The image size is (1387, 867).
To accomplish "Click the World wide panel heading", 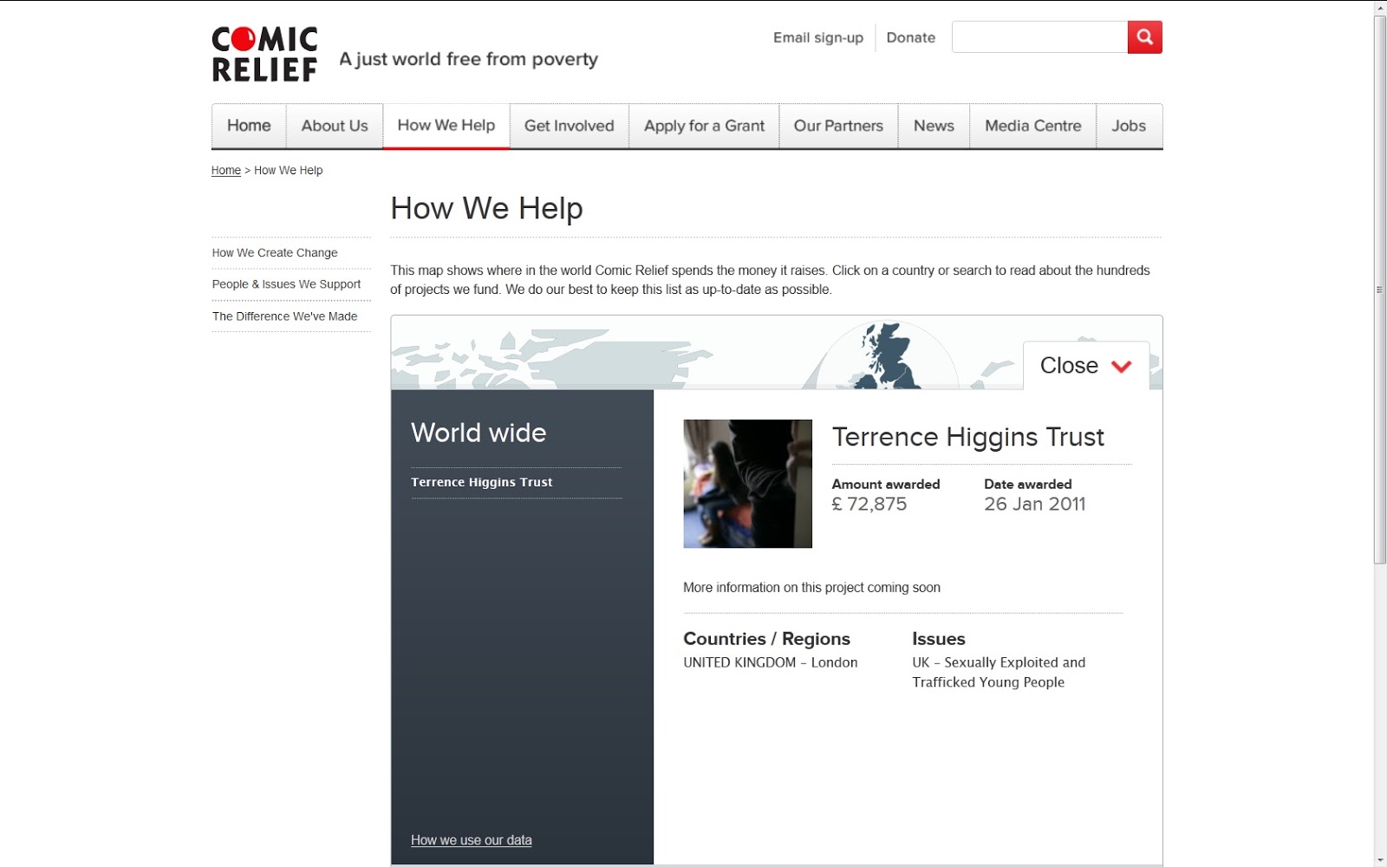I will pyautogui.click(x=479, y=433).
